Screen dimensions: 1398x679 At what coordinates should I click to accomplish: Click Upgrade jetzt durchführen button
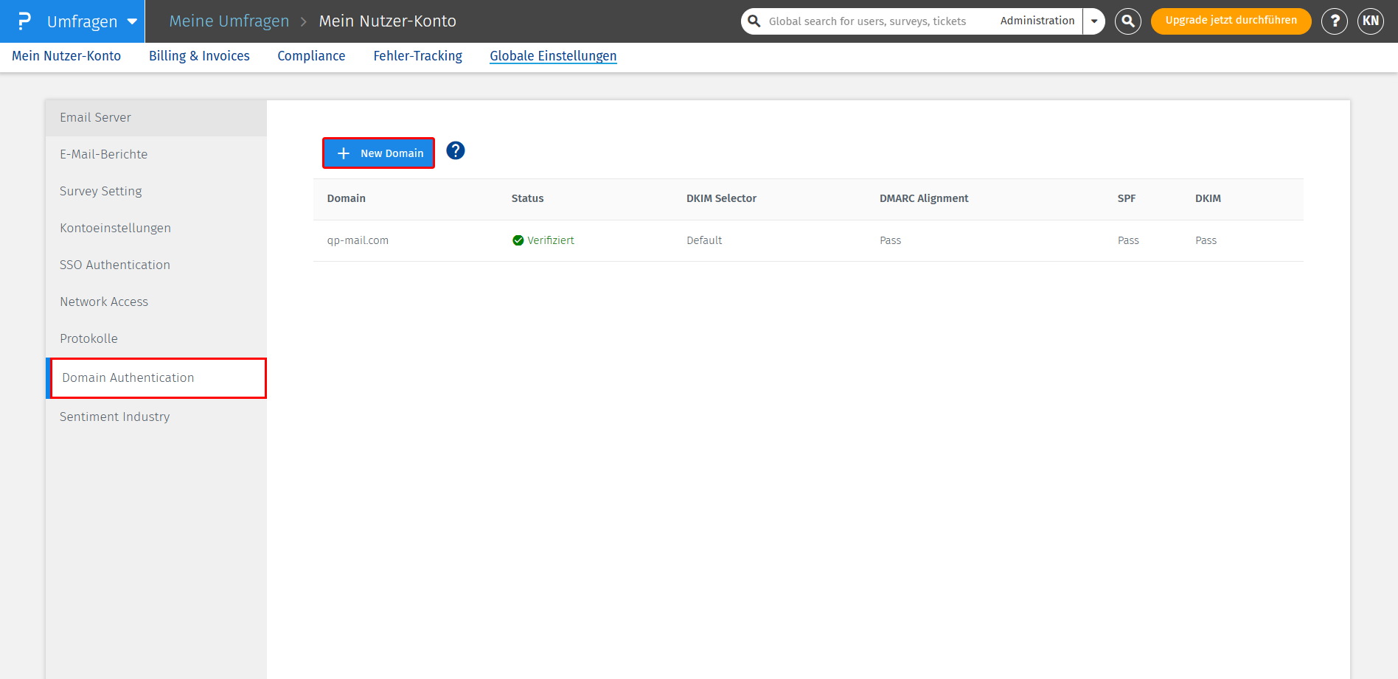[x=1231, y=21]
